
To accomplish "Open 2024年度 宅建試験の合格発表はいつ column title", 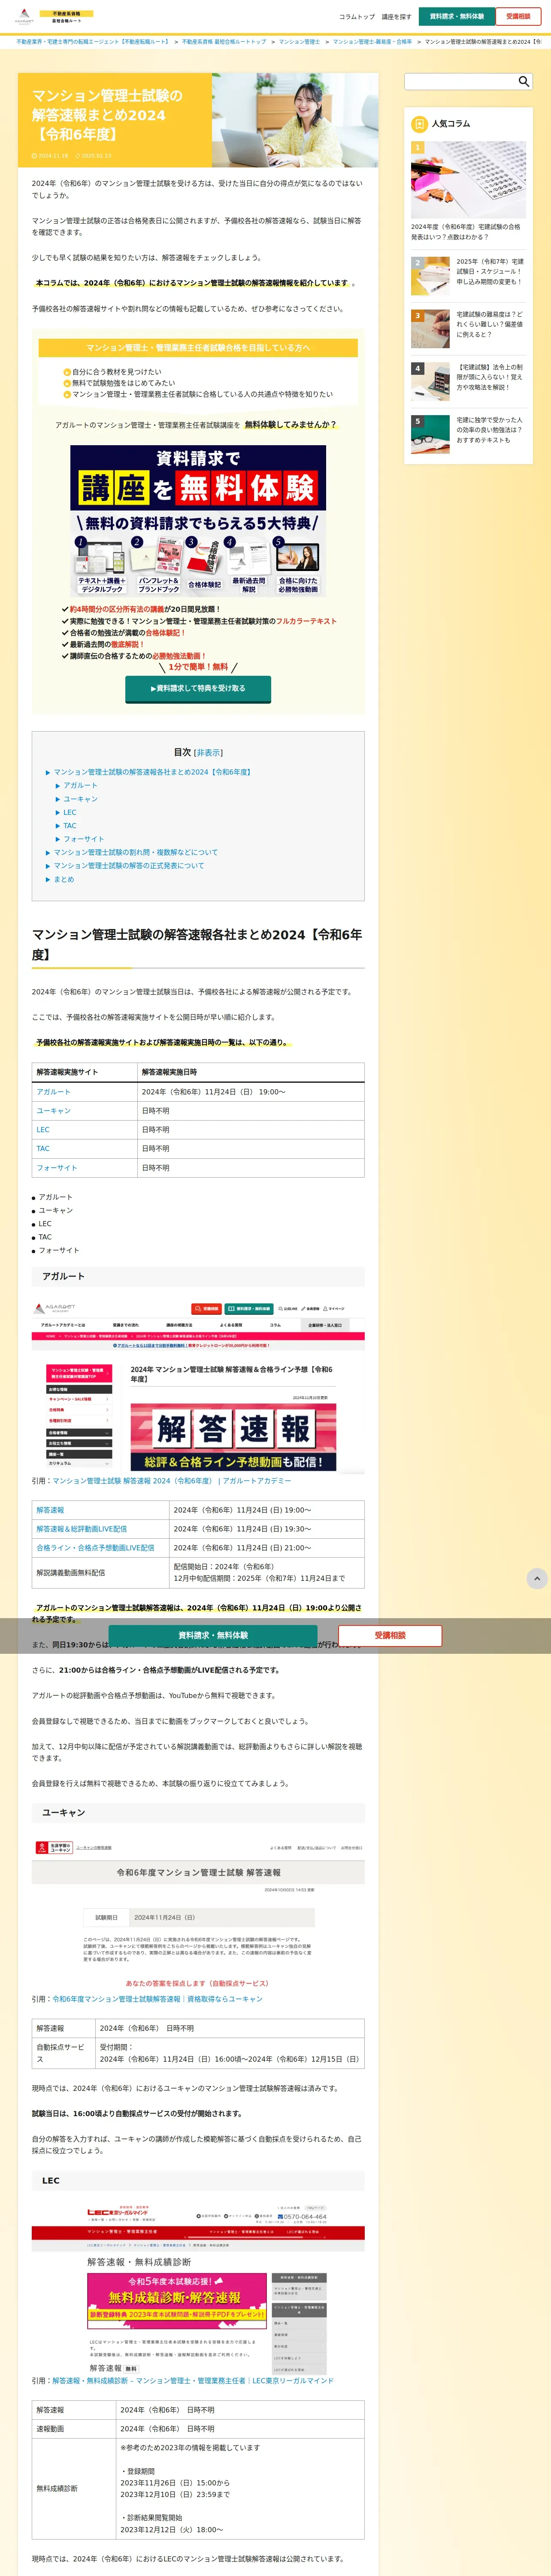I will pyautogui.click(x=466, y=232).
